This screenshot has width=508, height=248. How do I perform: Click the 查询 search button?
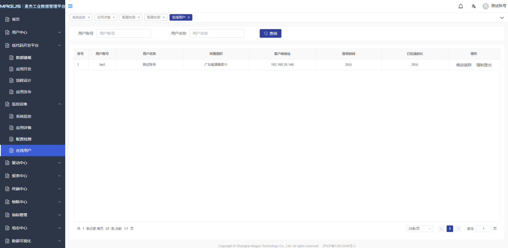[x=270, y=34]
